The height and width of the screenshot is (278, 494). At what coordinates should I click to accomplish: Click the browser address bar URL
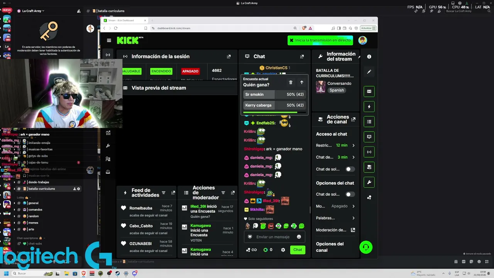(174, 28)
